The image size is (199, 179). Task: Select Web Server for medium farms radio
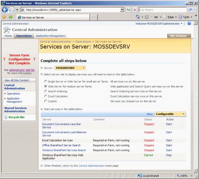tap(46, 86)
